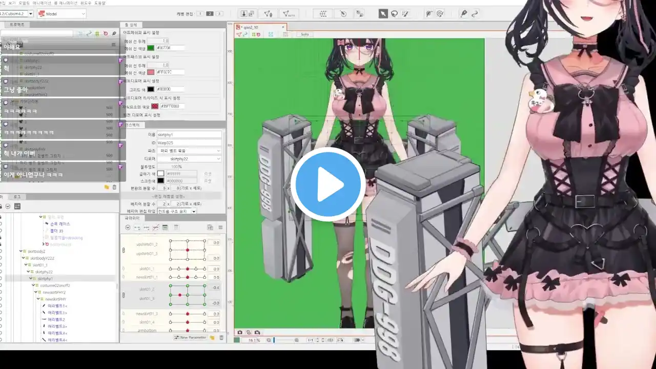The width and height of the screenshot is (656, 369).
Task: Close the gko2_10 document tab
Action: click(283, 27)
